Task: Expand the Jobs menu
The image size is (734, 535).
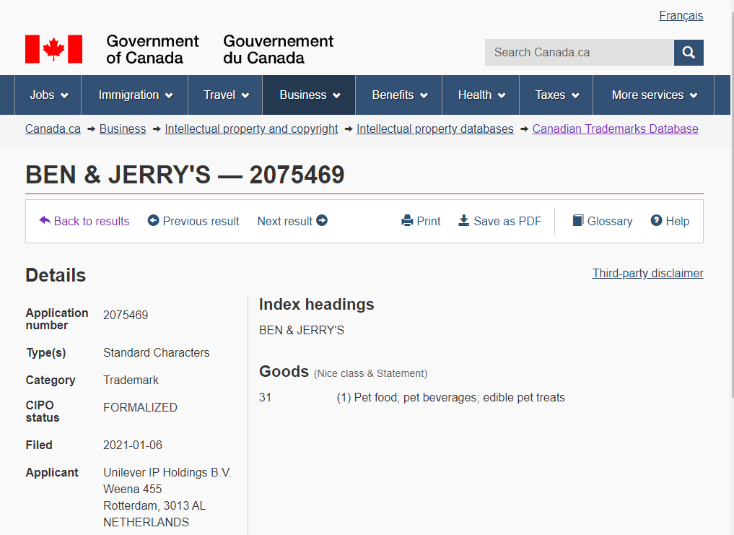Action: 48,95
